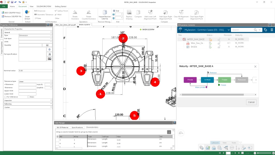Select the Note extraction tool

click(38, 18)
